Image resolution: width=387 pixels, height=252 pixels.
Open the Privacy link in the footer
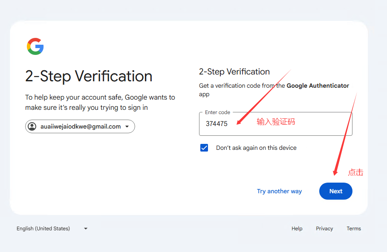pos(324,229)
